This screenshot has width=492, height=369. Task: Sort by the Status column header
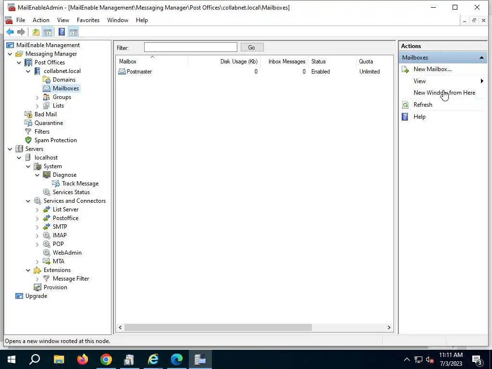click(x=332, y=61)
